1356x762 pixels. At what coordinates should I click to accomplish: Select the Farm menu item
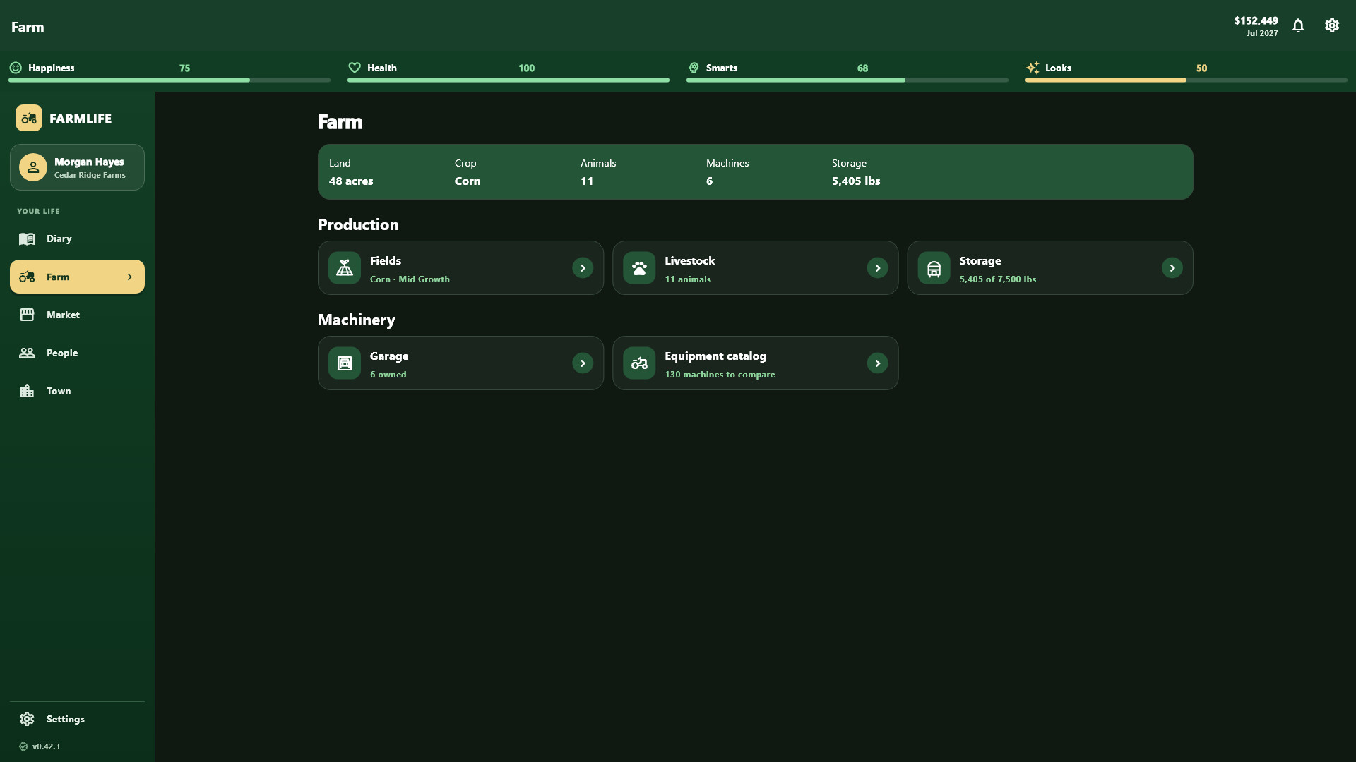tap(77, 277)
